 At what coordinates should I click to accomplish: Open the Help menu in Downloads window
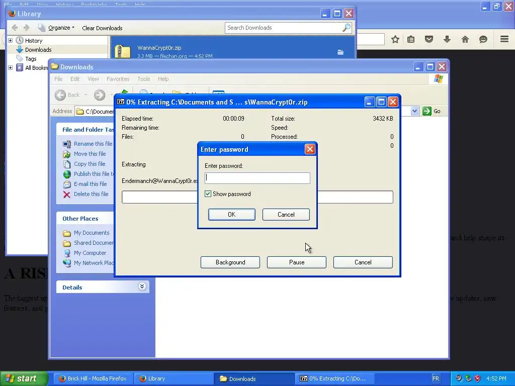(163, 79)
